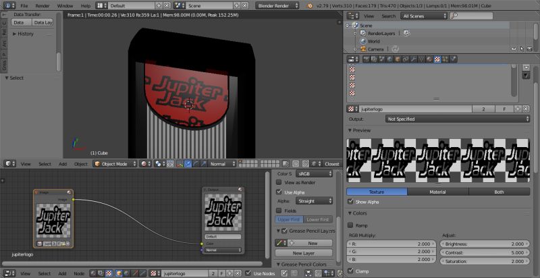Open the Object properties tab

(398, 59)
